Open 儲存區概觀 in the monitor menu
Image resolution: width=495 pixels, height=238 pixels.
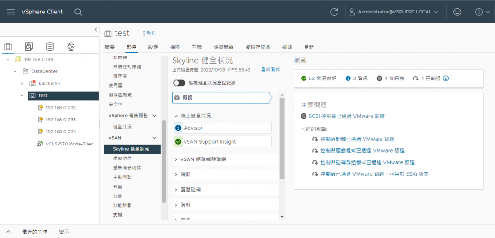(x=120, y=95)
